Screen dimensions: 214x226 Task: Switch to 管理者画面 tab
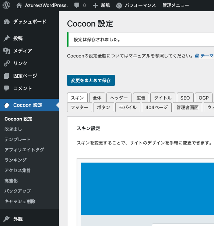point(187,107)
